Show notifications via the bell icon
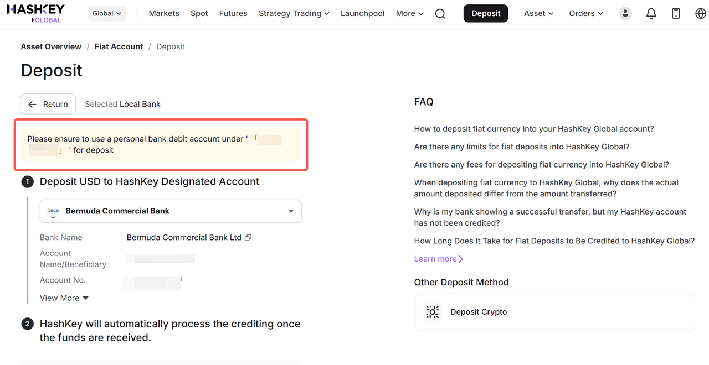This screenshot has width=709, height=365. tap(651, 14)
